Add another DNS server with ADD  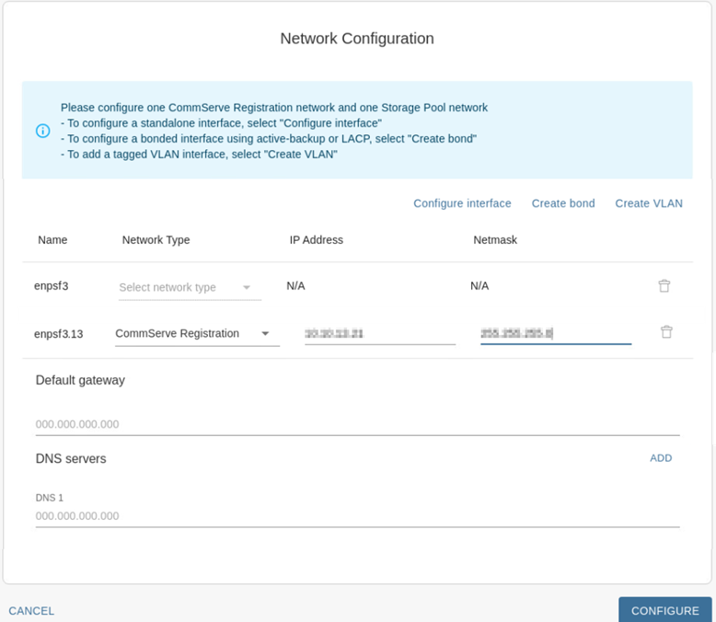[661, 458]
